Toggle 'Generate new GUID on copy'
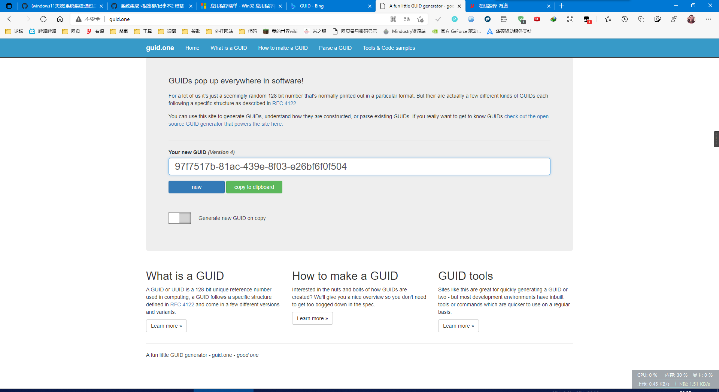This screenshot has width=719, height=392. pos(179,218)
